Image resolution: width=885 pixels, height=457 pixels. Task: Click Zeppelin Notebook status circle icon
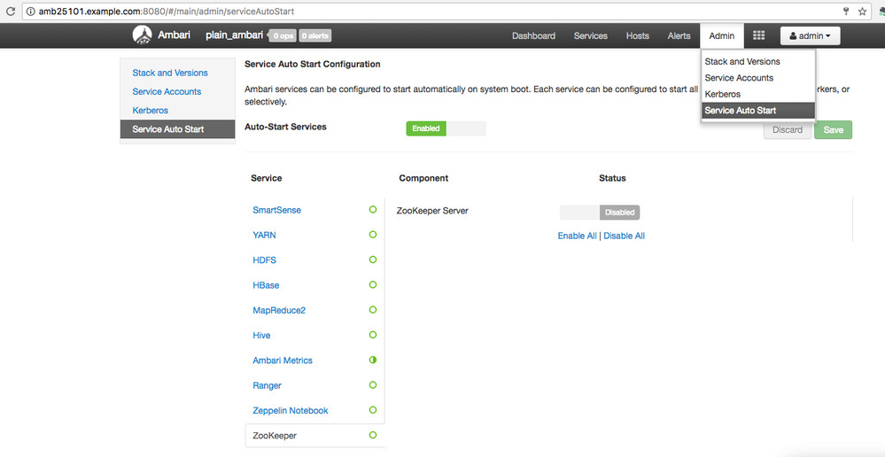coord(372,409)
